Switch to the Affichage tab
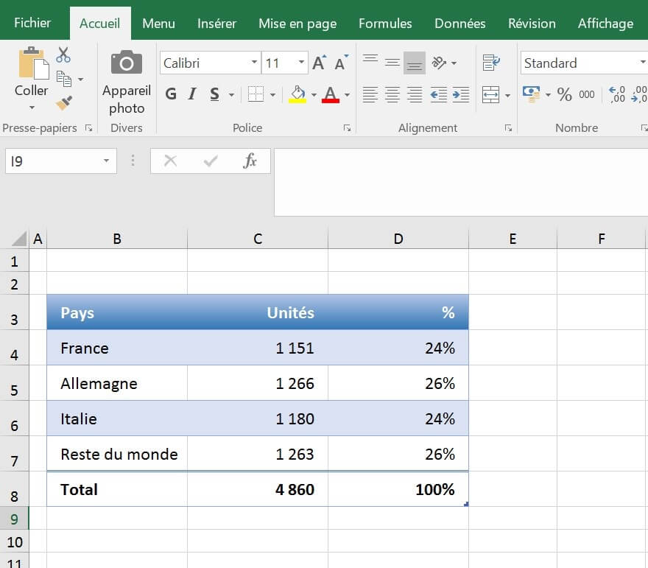Viewport: 648px width, 568px height. 605,24
